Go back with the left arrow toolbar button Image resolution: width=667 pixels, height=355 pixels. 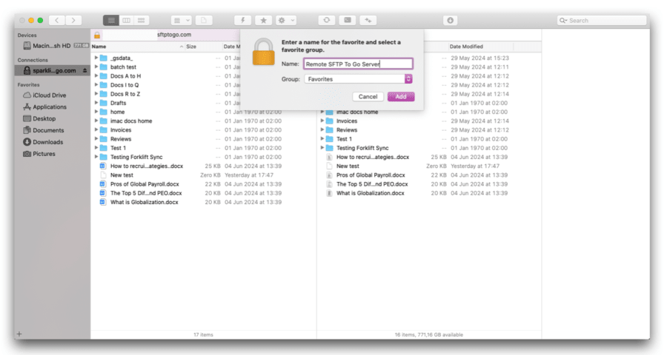(x=57, y=20)
